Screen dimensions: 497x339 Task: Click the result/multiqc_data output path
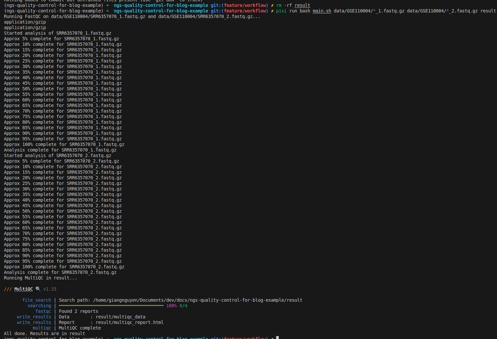point(120,317)
